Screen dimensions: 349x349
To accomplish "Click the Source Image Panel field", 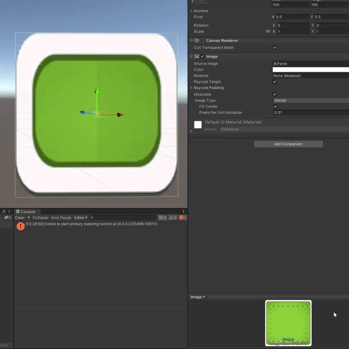I will click(x=311, y=63).
